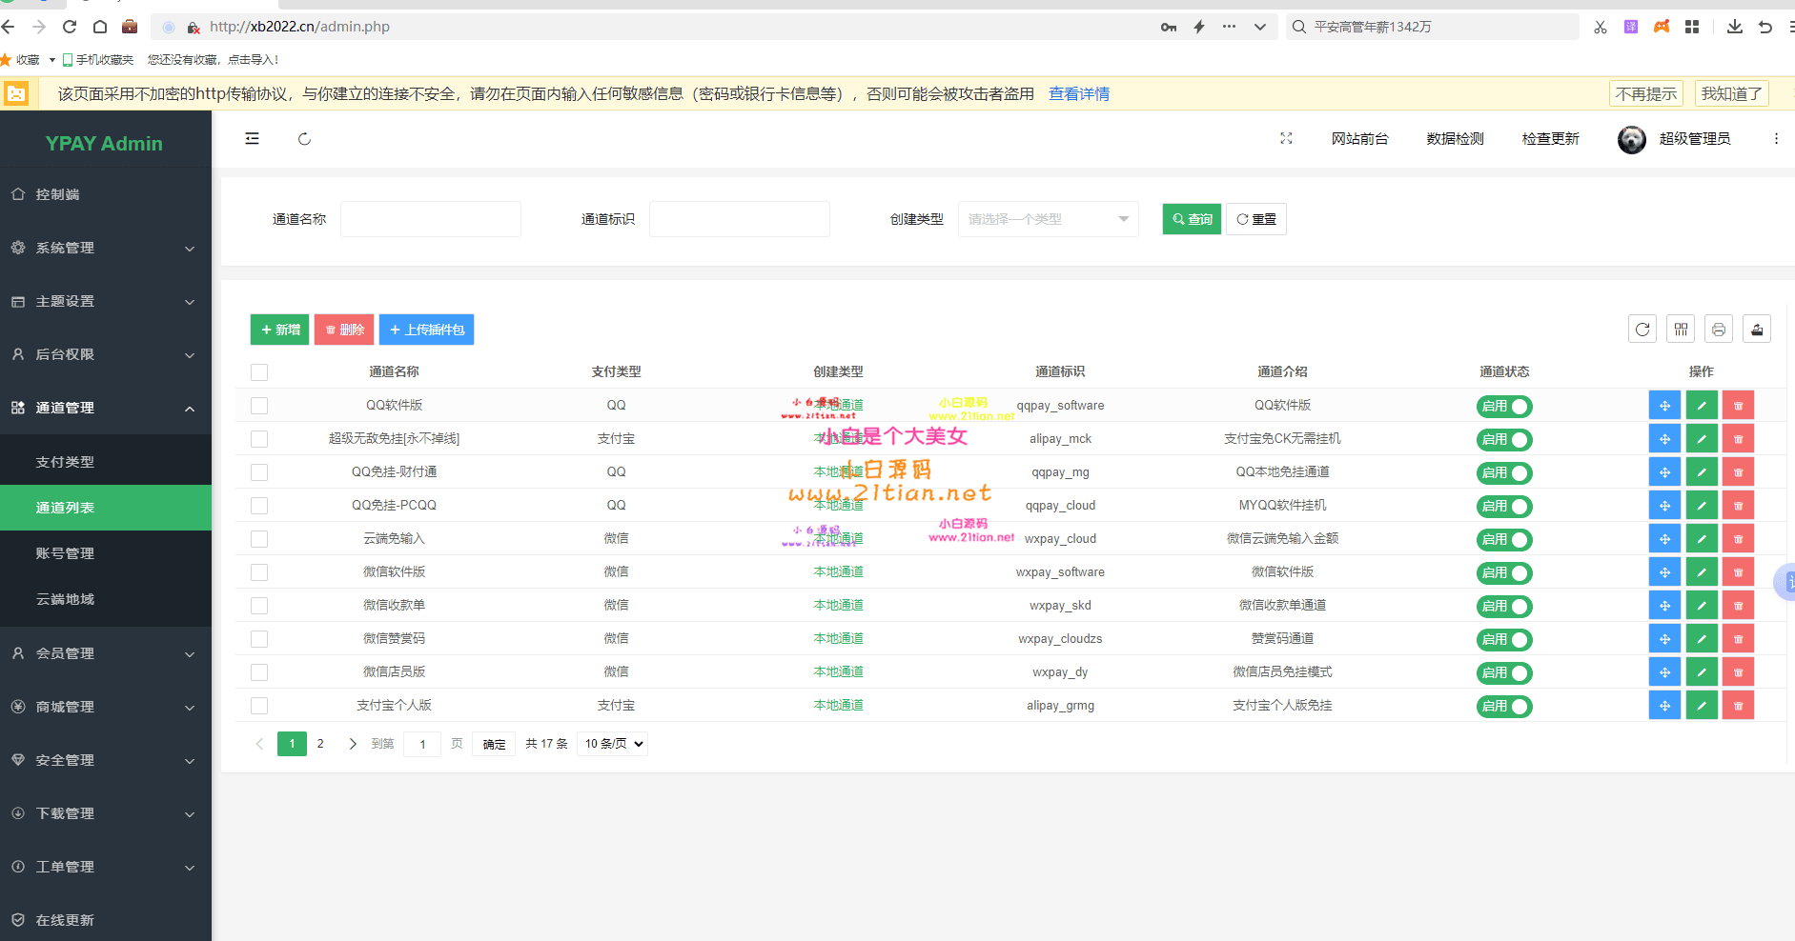The image size is (1795, 941).
Task: Check the select-all checkbox in table header
Action: coord(258,371)
